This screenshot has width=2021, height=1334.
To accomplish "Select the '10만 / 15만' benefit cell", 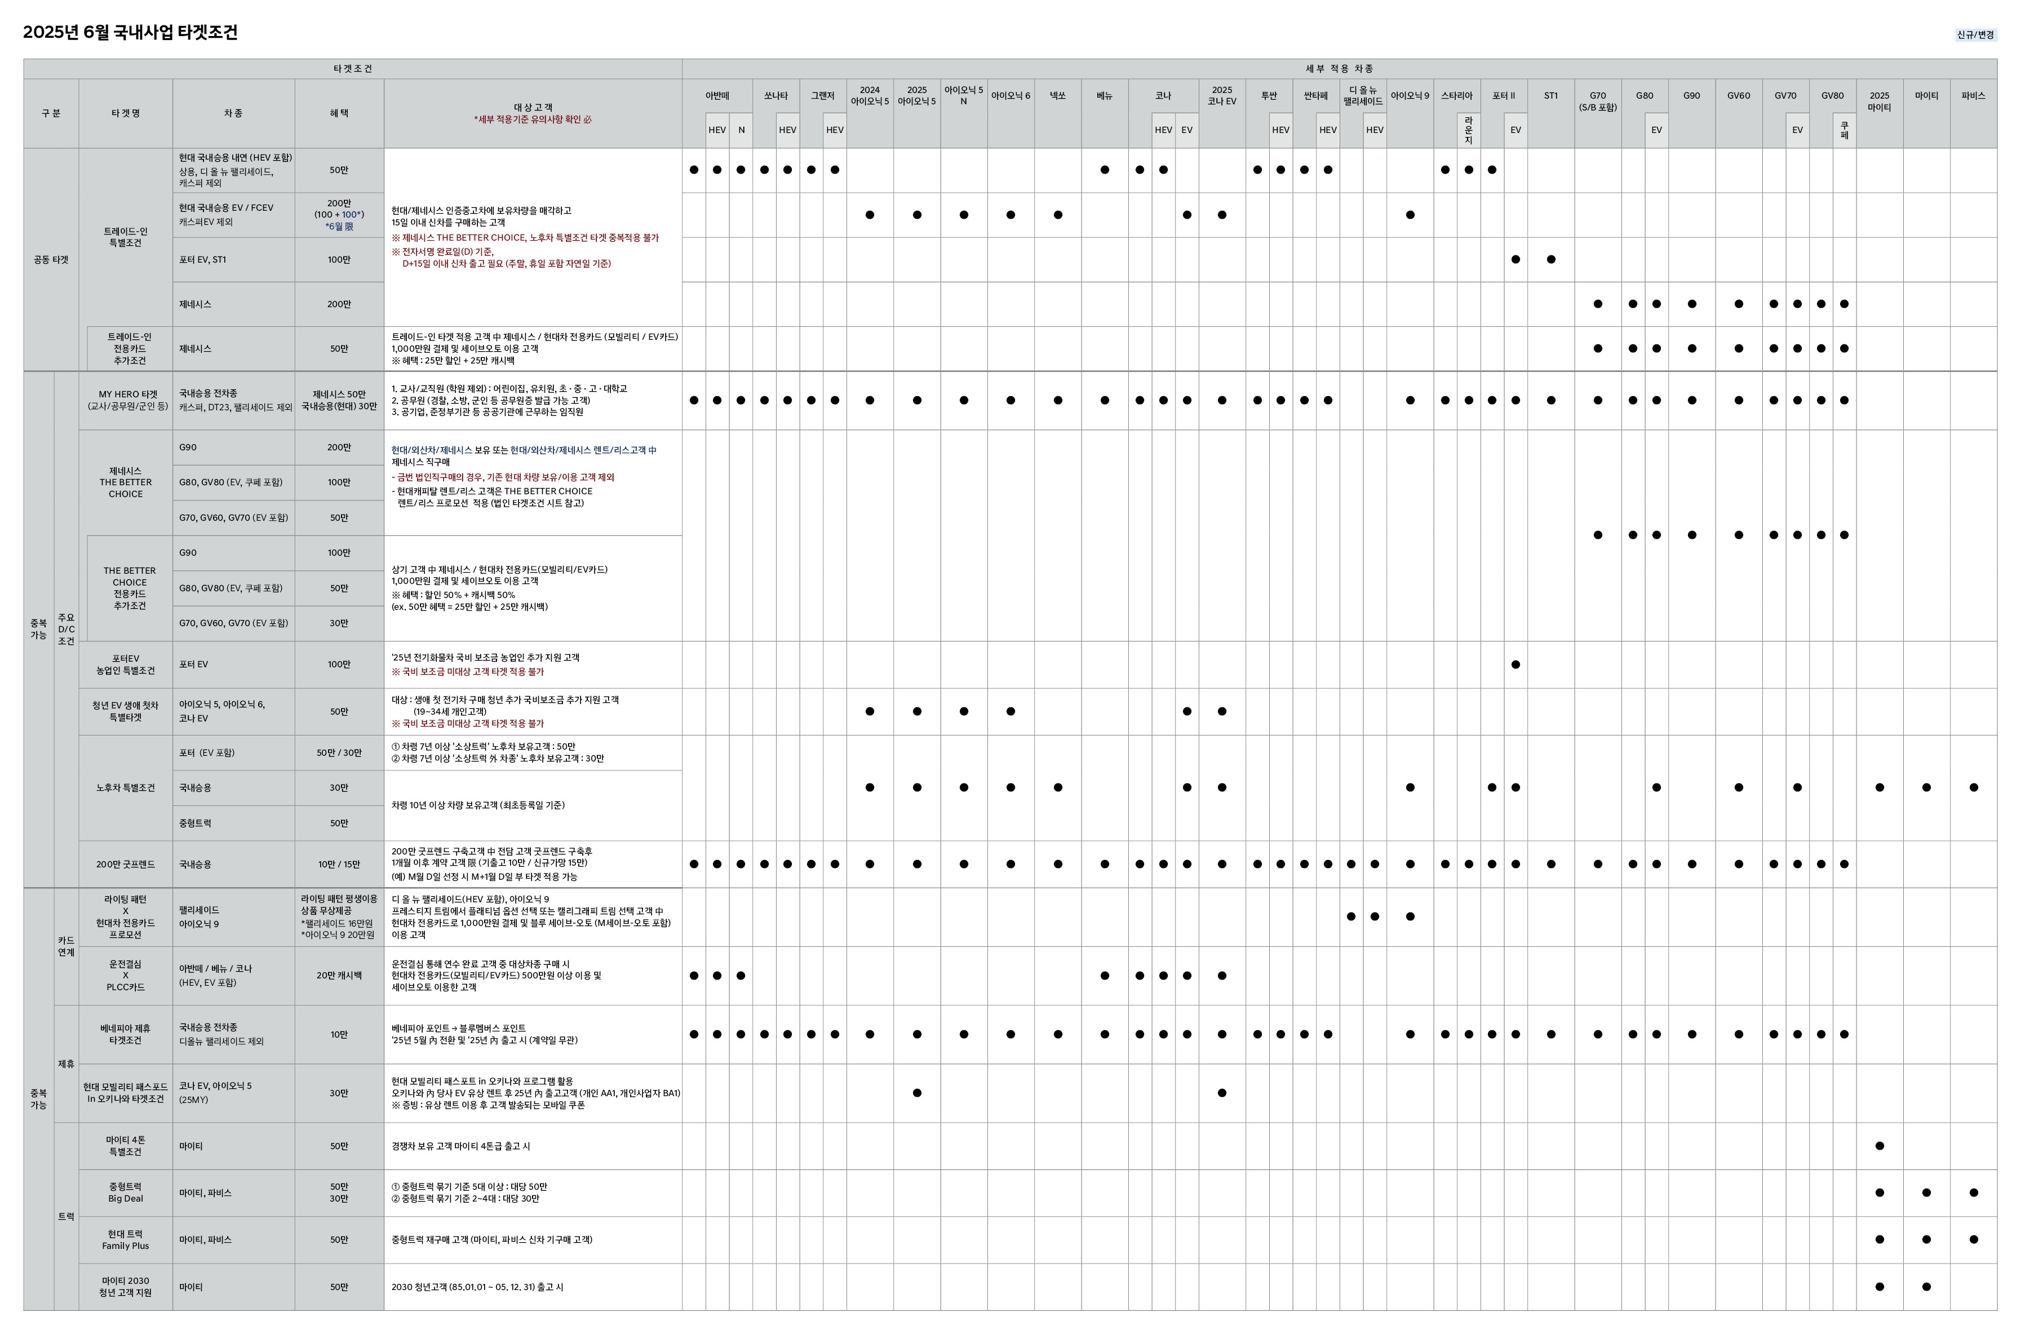I will [x=339, y=865].
